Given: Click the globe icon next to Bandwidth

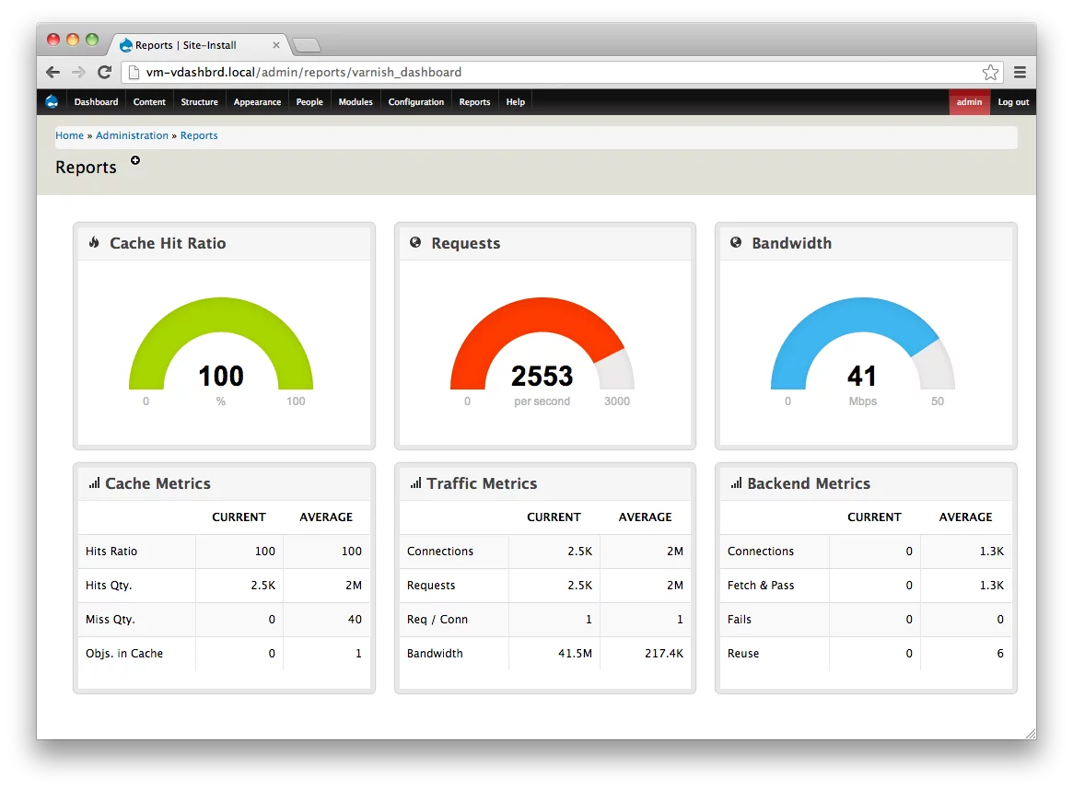Looking at the screenshot, I should 736,243.
